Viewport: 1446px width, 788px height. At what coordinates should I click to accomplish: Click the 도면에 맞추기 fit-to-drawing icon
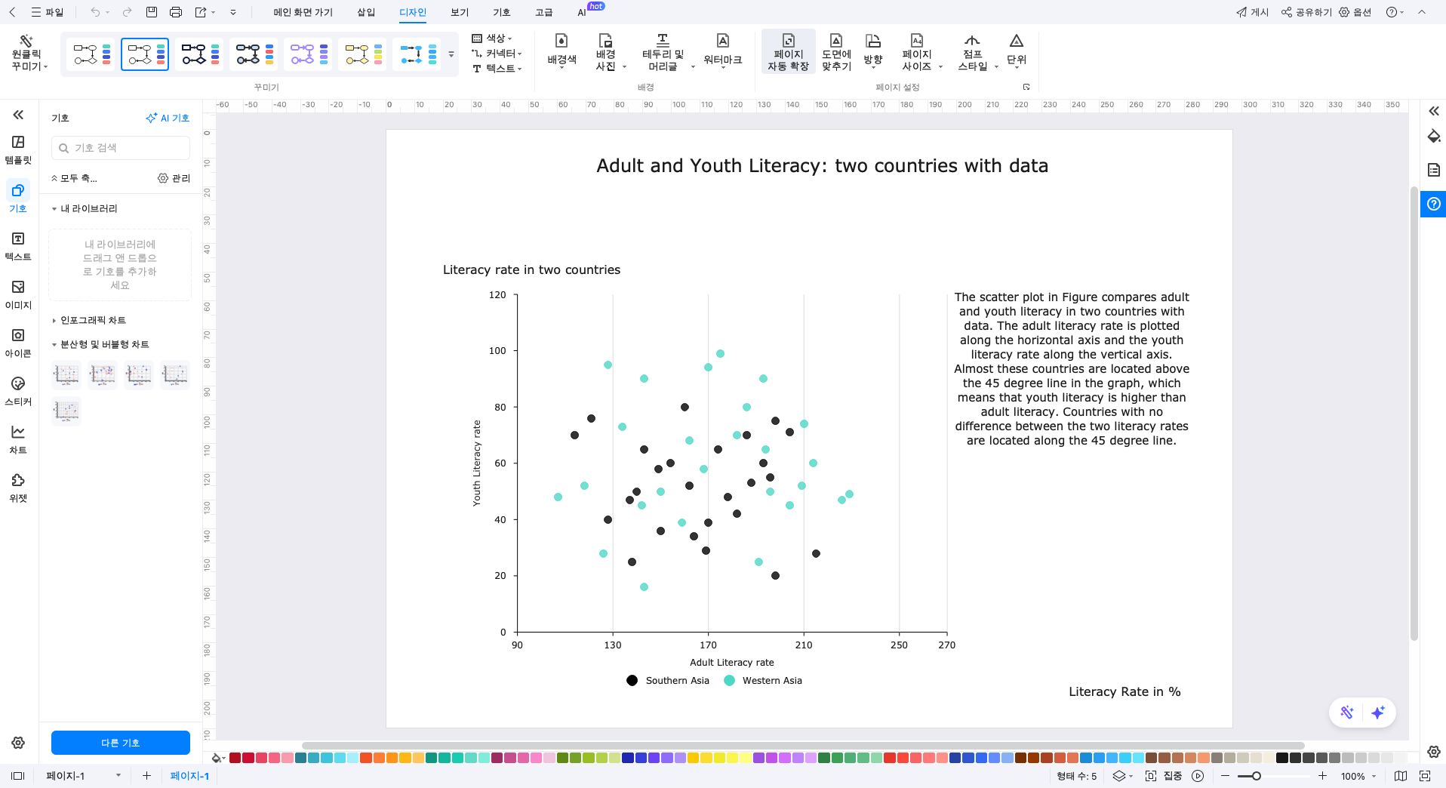836,51
